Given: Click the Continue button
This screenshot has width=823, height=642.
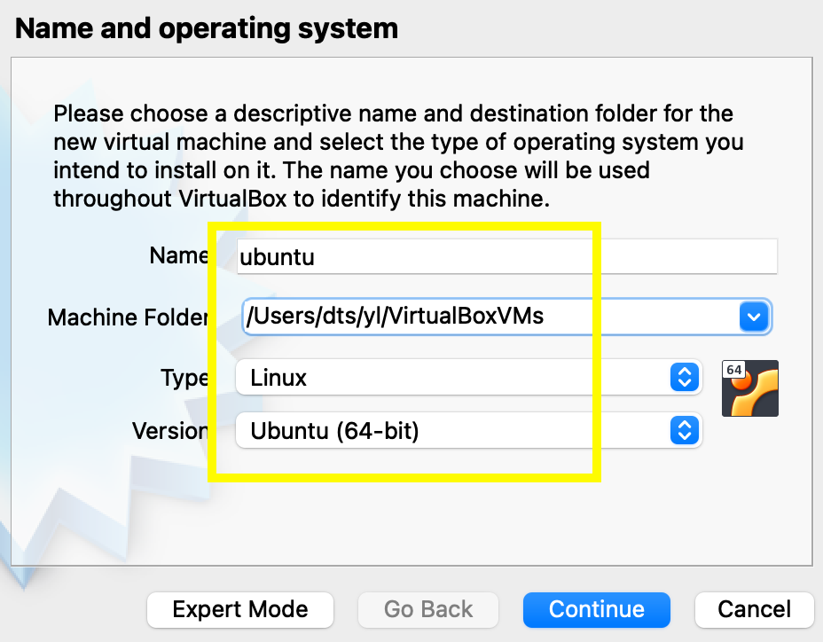Looking at the screenshot, I should (596, 609).
